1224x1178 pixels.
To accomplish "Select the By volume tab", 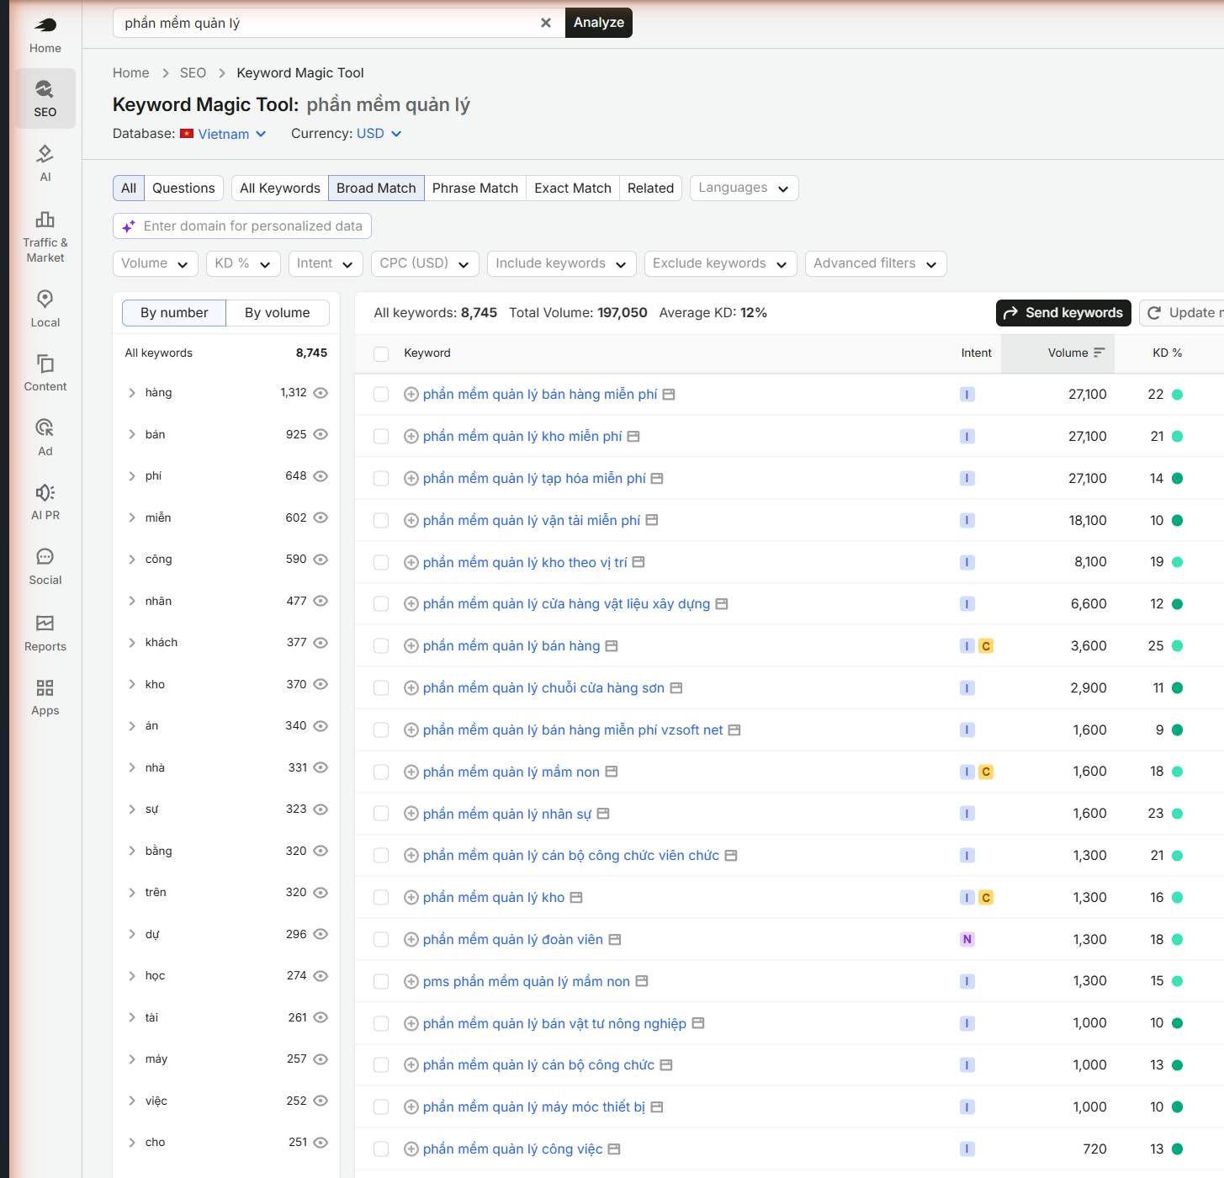I will (x=278, y=313).
